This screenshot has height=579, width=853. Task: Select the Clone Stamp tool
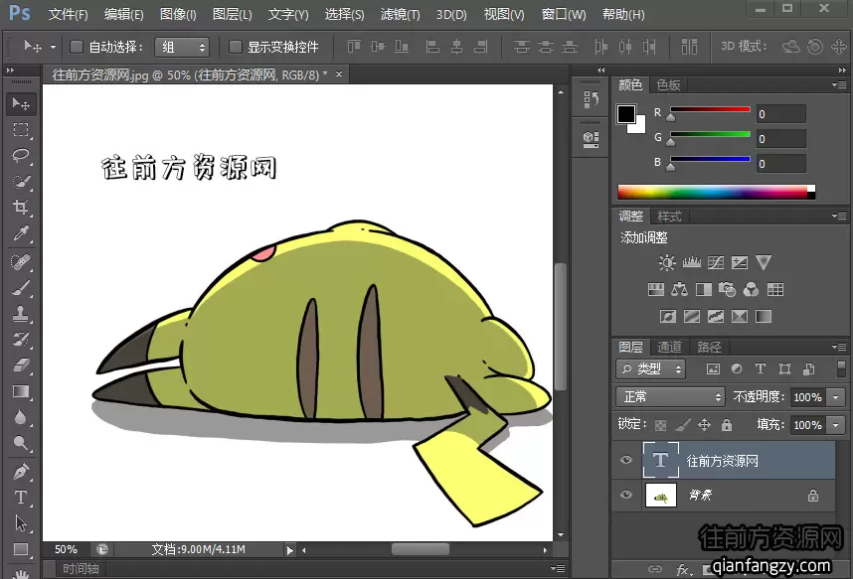pyautogui.click(x=21, y=314)
